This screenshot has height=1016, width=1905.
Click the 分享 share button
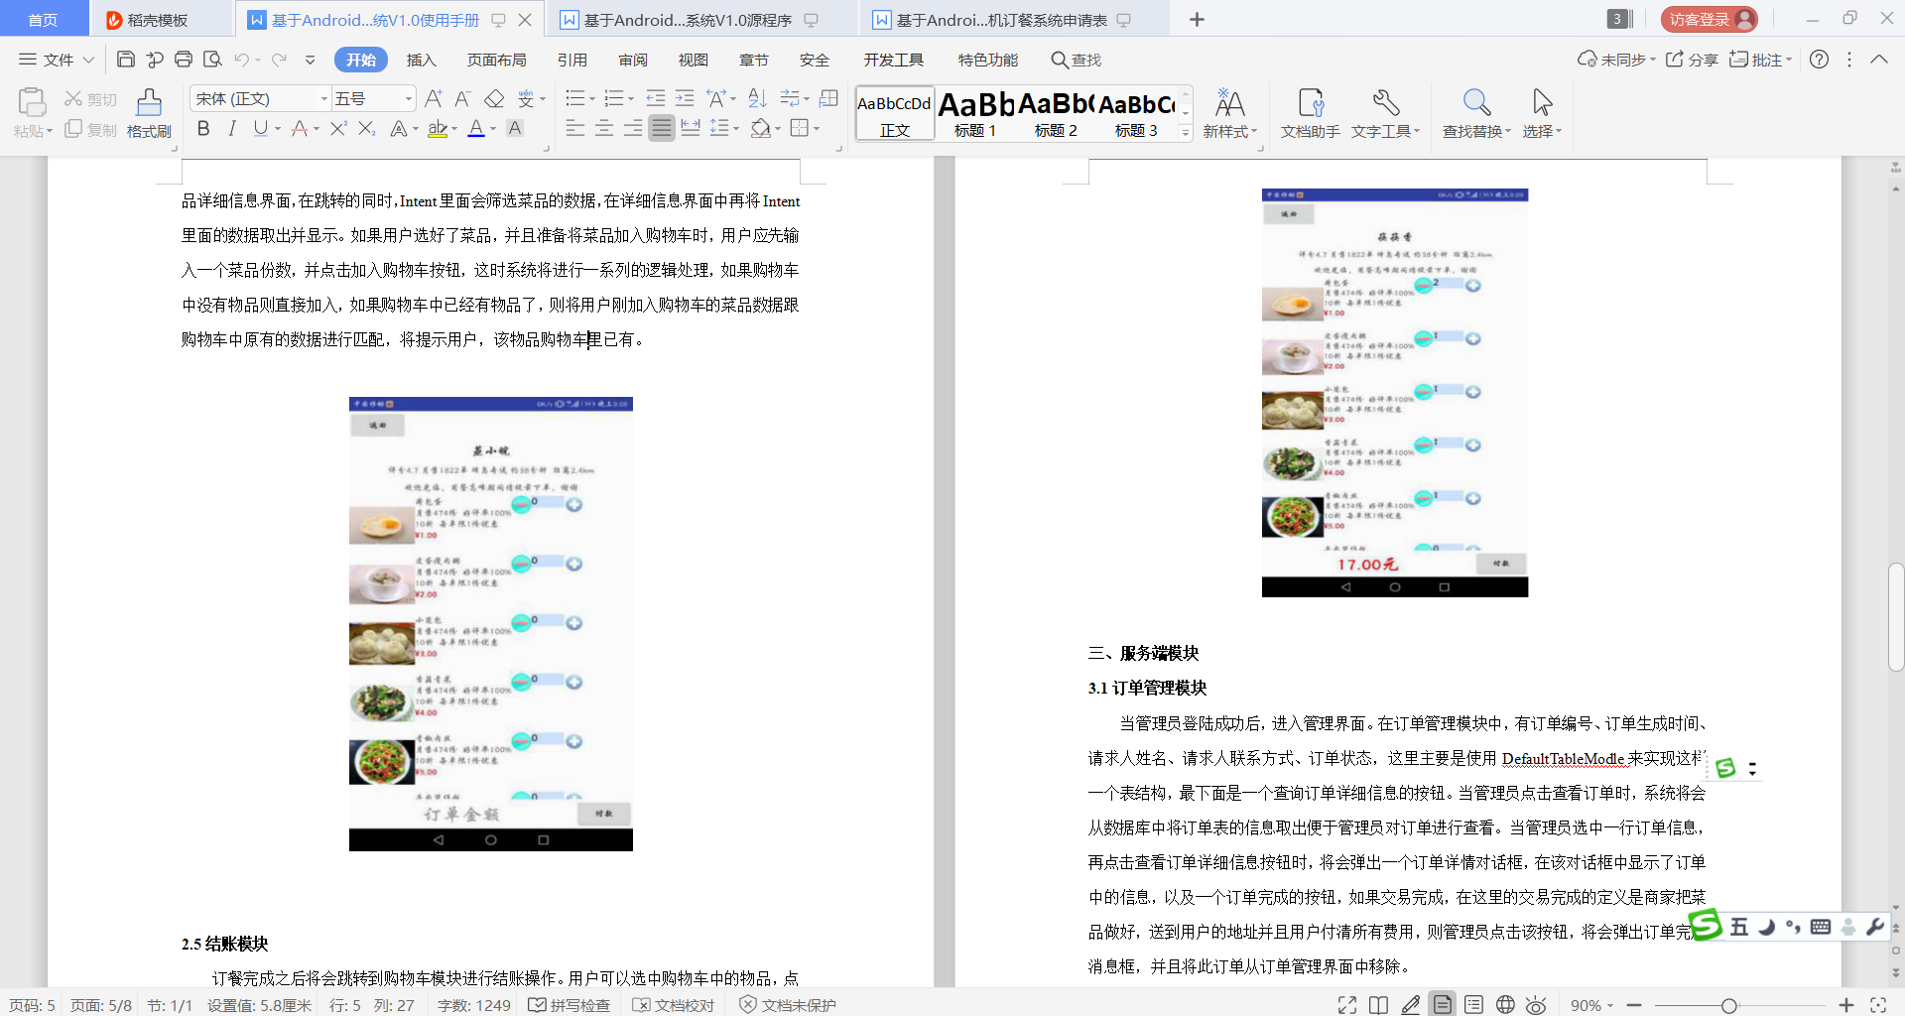tap(1692, 60)
